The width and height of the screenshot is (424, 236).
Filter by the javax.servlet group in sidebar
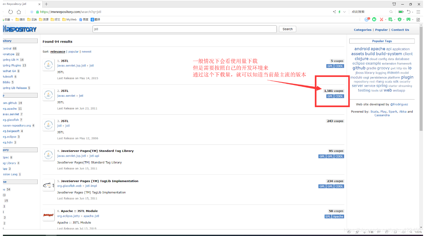pyautogui.click(x=11, y=114)
